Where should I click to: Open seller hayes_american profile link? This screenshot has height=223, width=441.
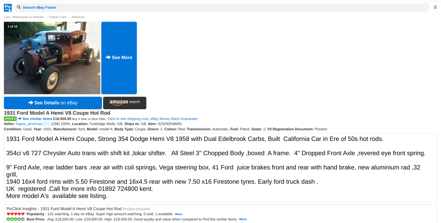coord(29,124)
